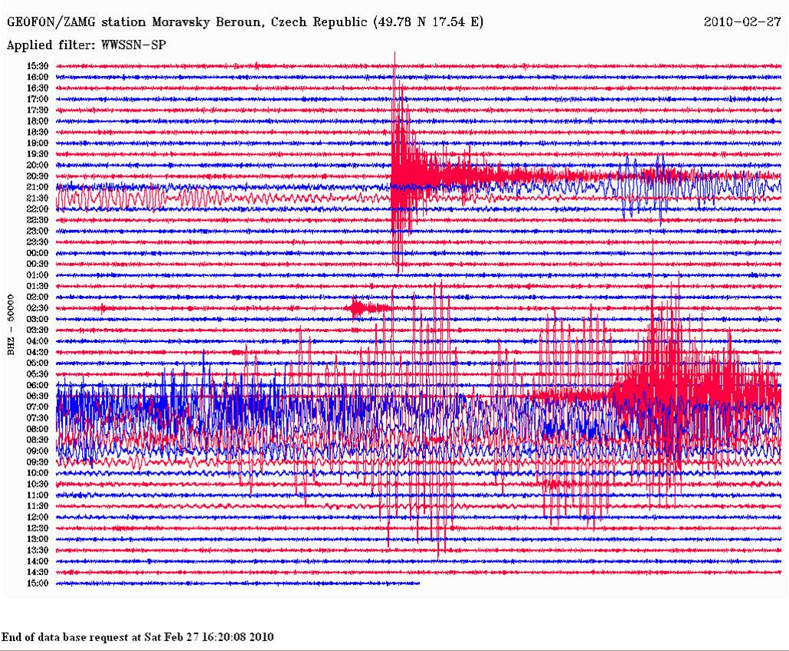Image resolution: width=789 pixels, height=651 pixels.
Task: Select the 20:00 time label
Action: 38,165
